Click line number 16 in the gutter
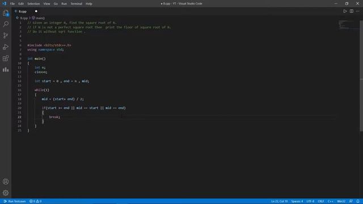363x204 pixels. point(19,90)
